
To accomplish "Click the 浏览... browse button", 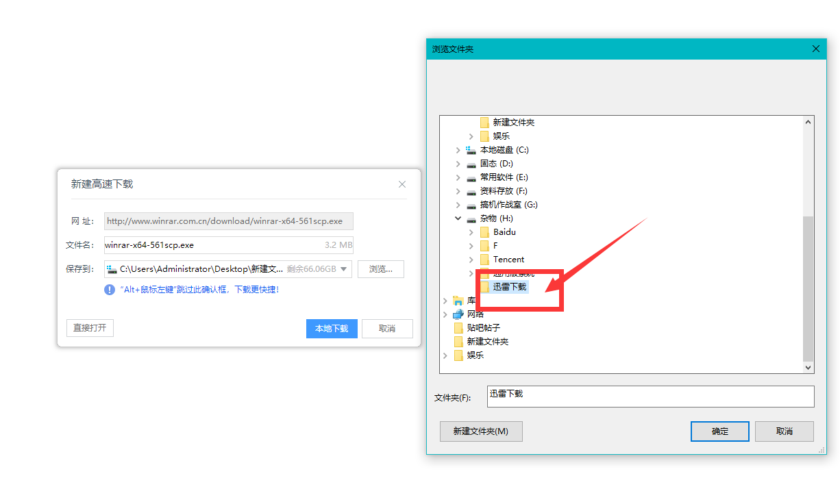I will point(381,269).
